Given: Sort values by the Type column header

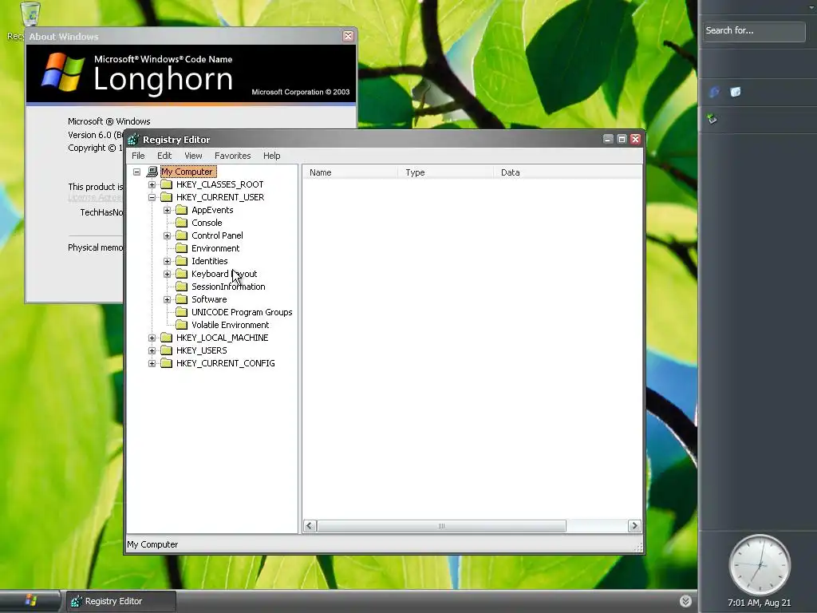Looking at the screenshot, I should (x=445, y=172).
